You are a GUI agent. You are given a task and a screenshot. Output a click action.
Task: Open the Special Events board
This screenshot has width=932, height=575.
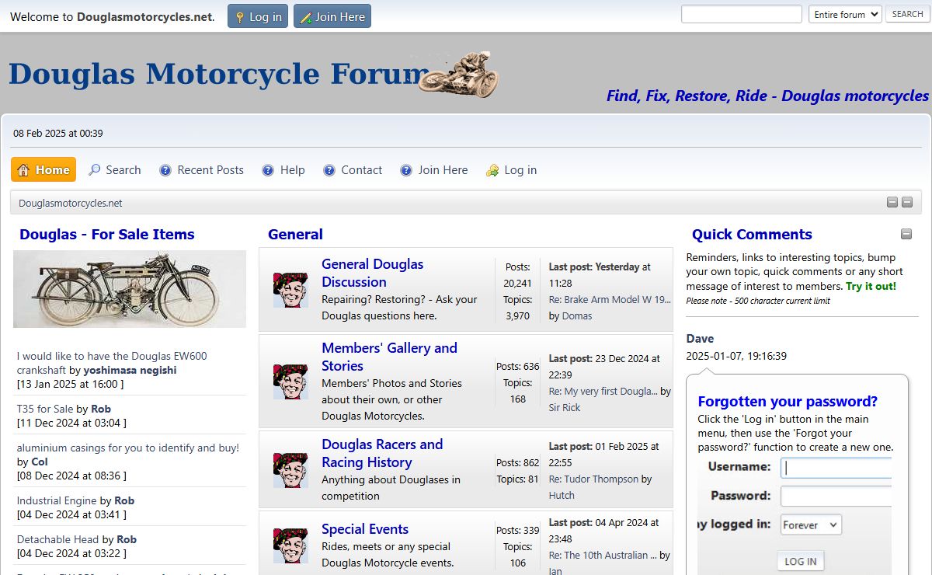(365, 529)
